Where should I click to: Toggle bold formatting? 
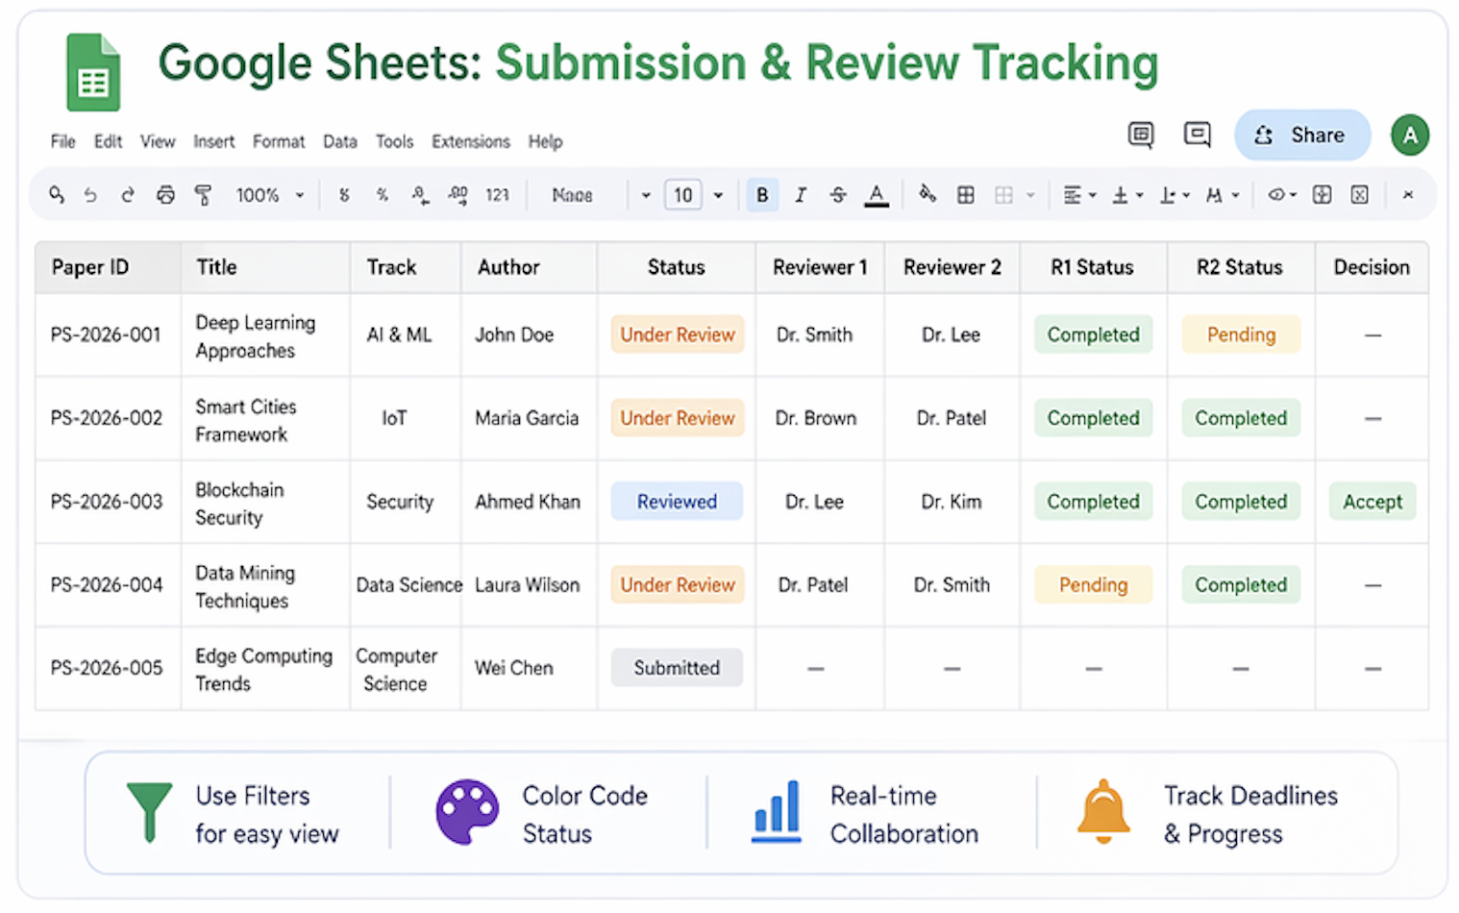click(762, 195)
